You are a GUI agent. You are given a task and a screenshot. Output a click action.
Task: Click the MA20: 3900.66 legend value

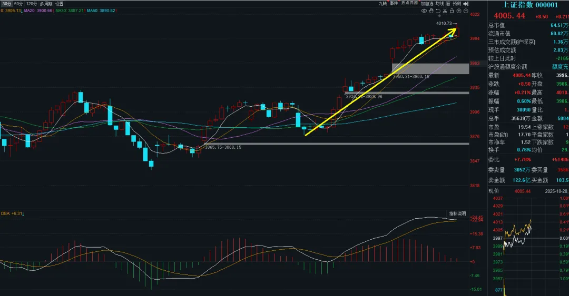[x=38, y=11]
